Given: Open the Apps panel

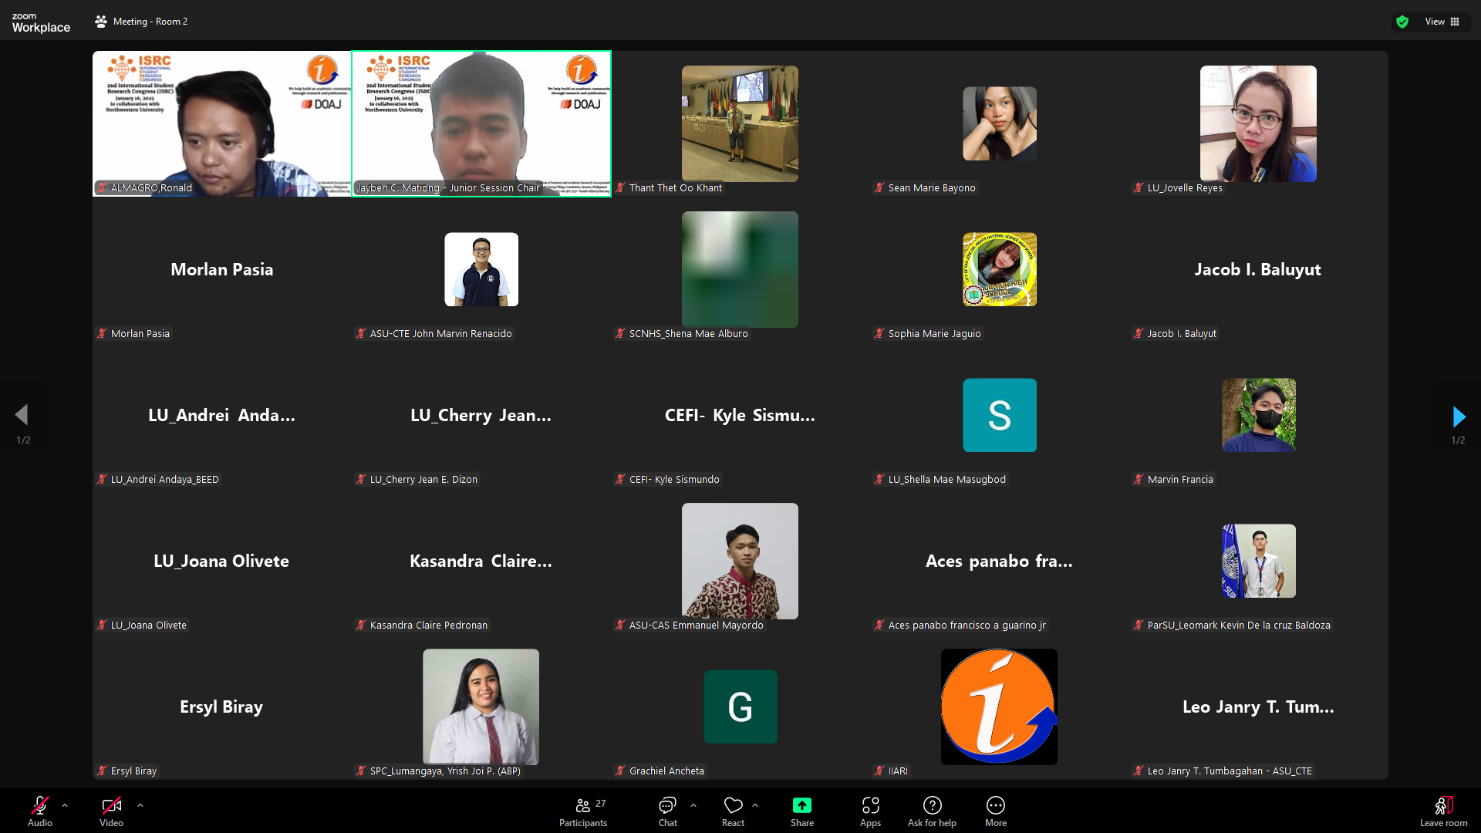Looking at the screenshot, I should click(x=870, y=810).
